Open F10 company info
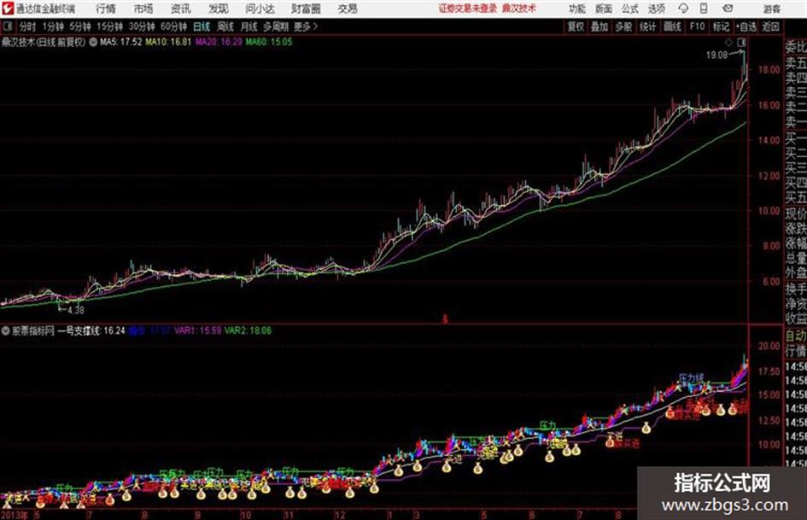Viewport: 807px width, 520px height. coord(697,26)
